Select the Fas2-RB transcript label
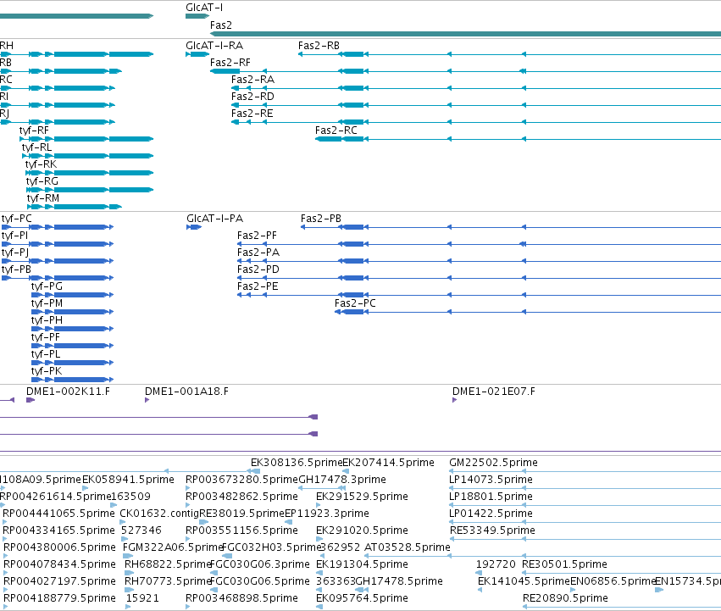Screen dimensions: 721x611 (x=319, y=46)
